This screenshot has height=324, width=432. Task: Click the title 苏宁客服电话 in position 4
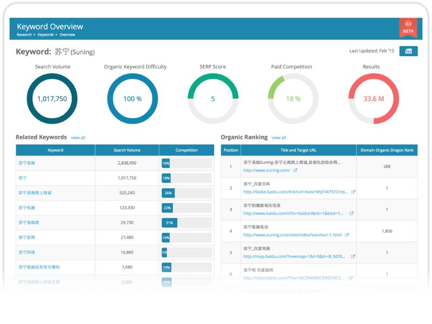255,227
